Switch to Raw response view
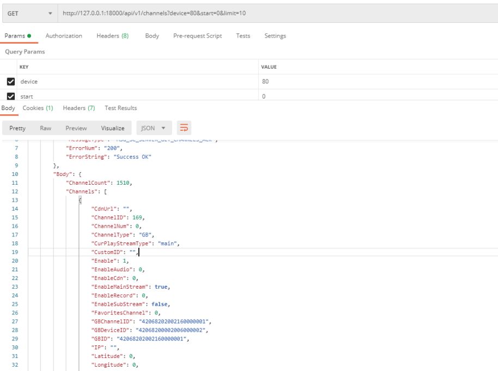The height and width of the screenshot is (371, 498). (x=46, y=128)
